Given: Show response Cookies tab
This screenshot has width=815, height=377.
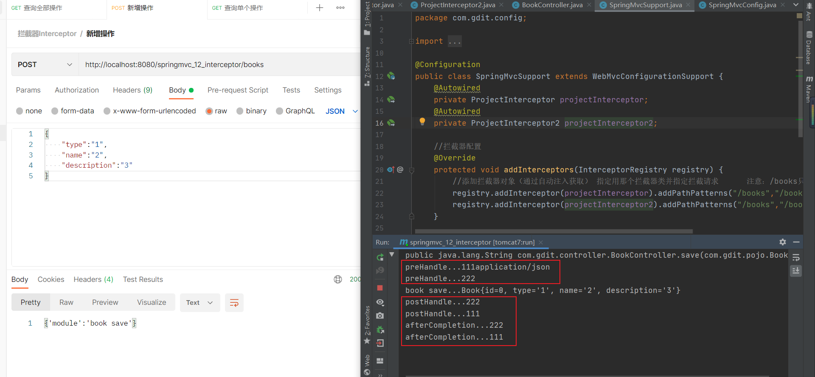Looking at the screenshot, I should click(x=51, y=279).
